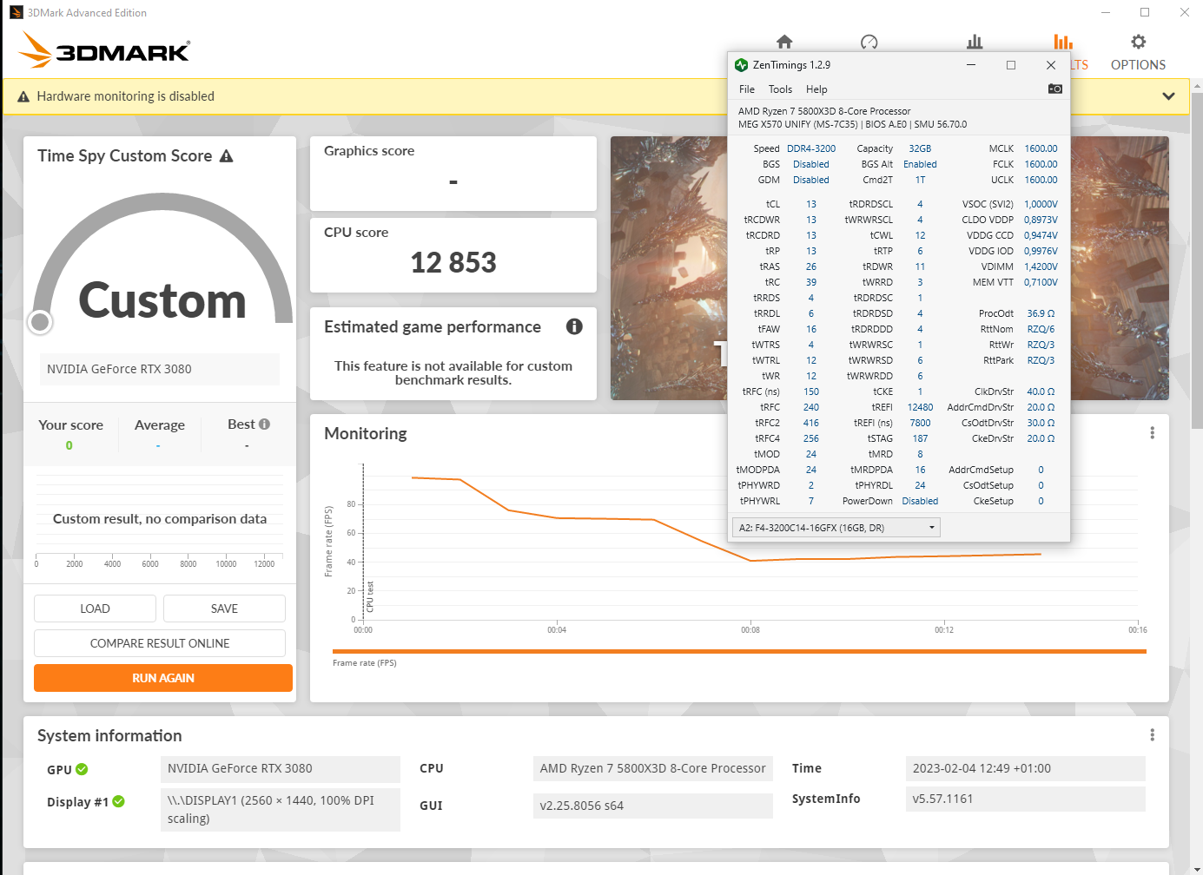
Task: Click the Frame rate (FPS) legend label
Action: (x=365, y=663)
